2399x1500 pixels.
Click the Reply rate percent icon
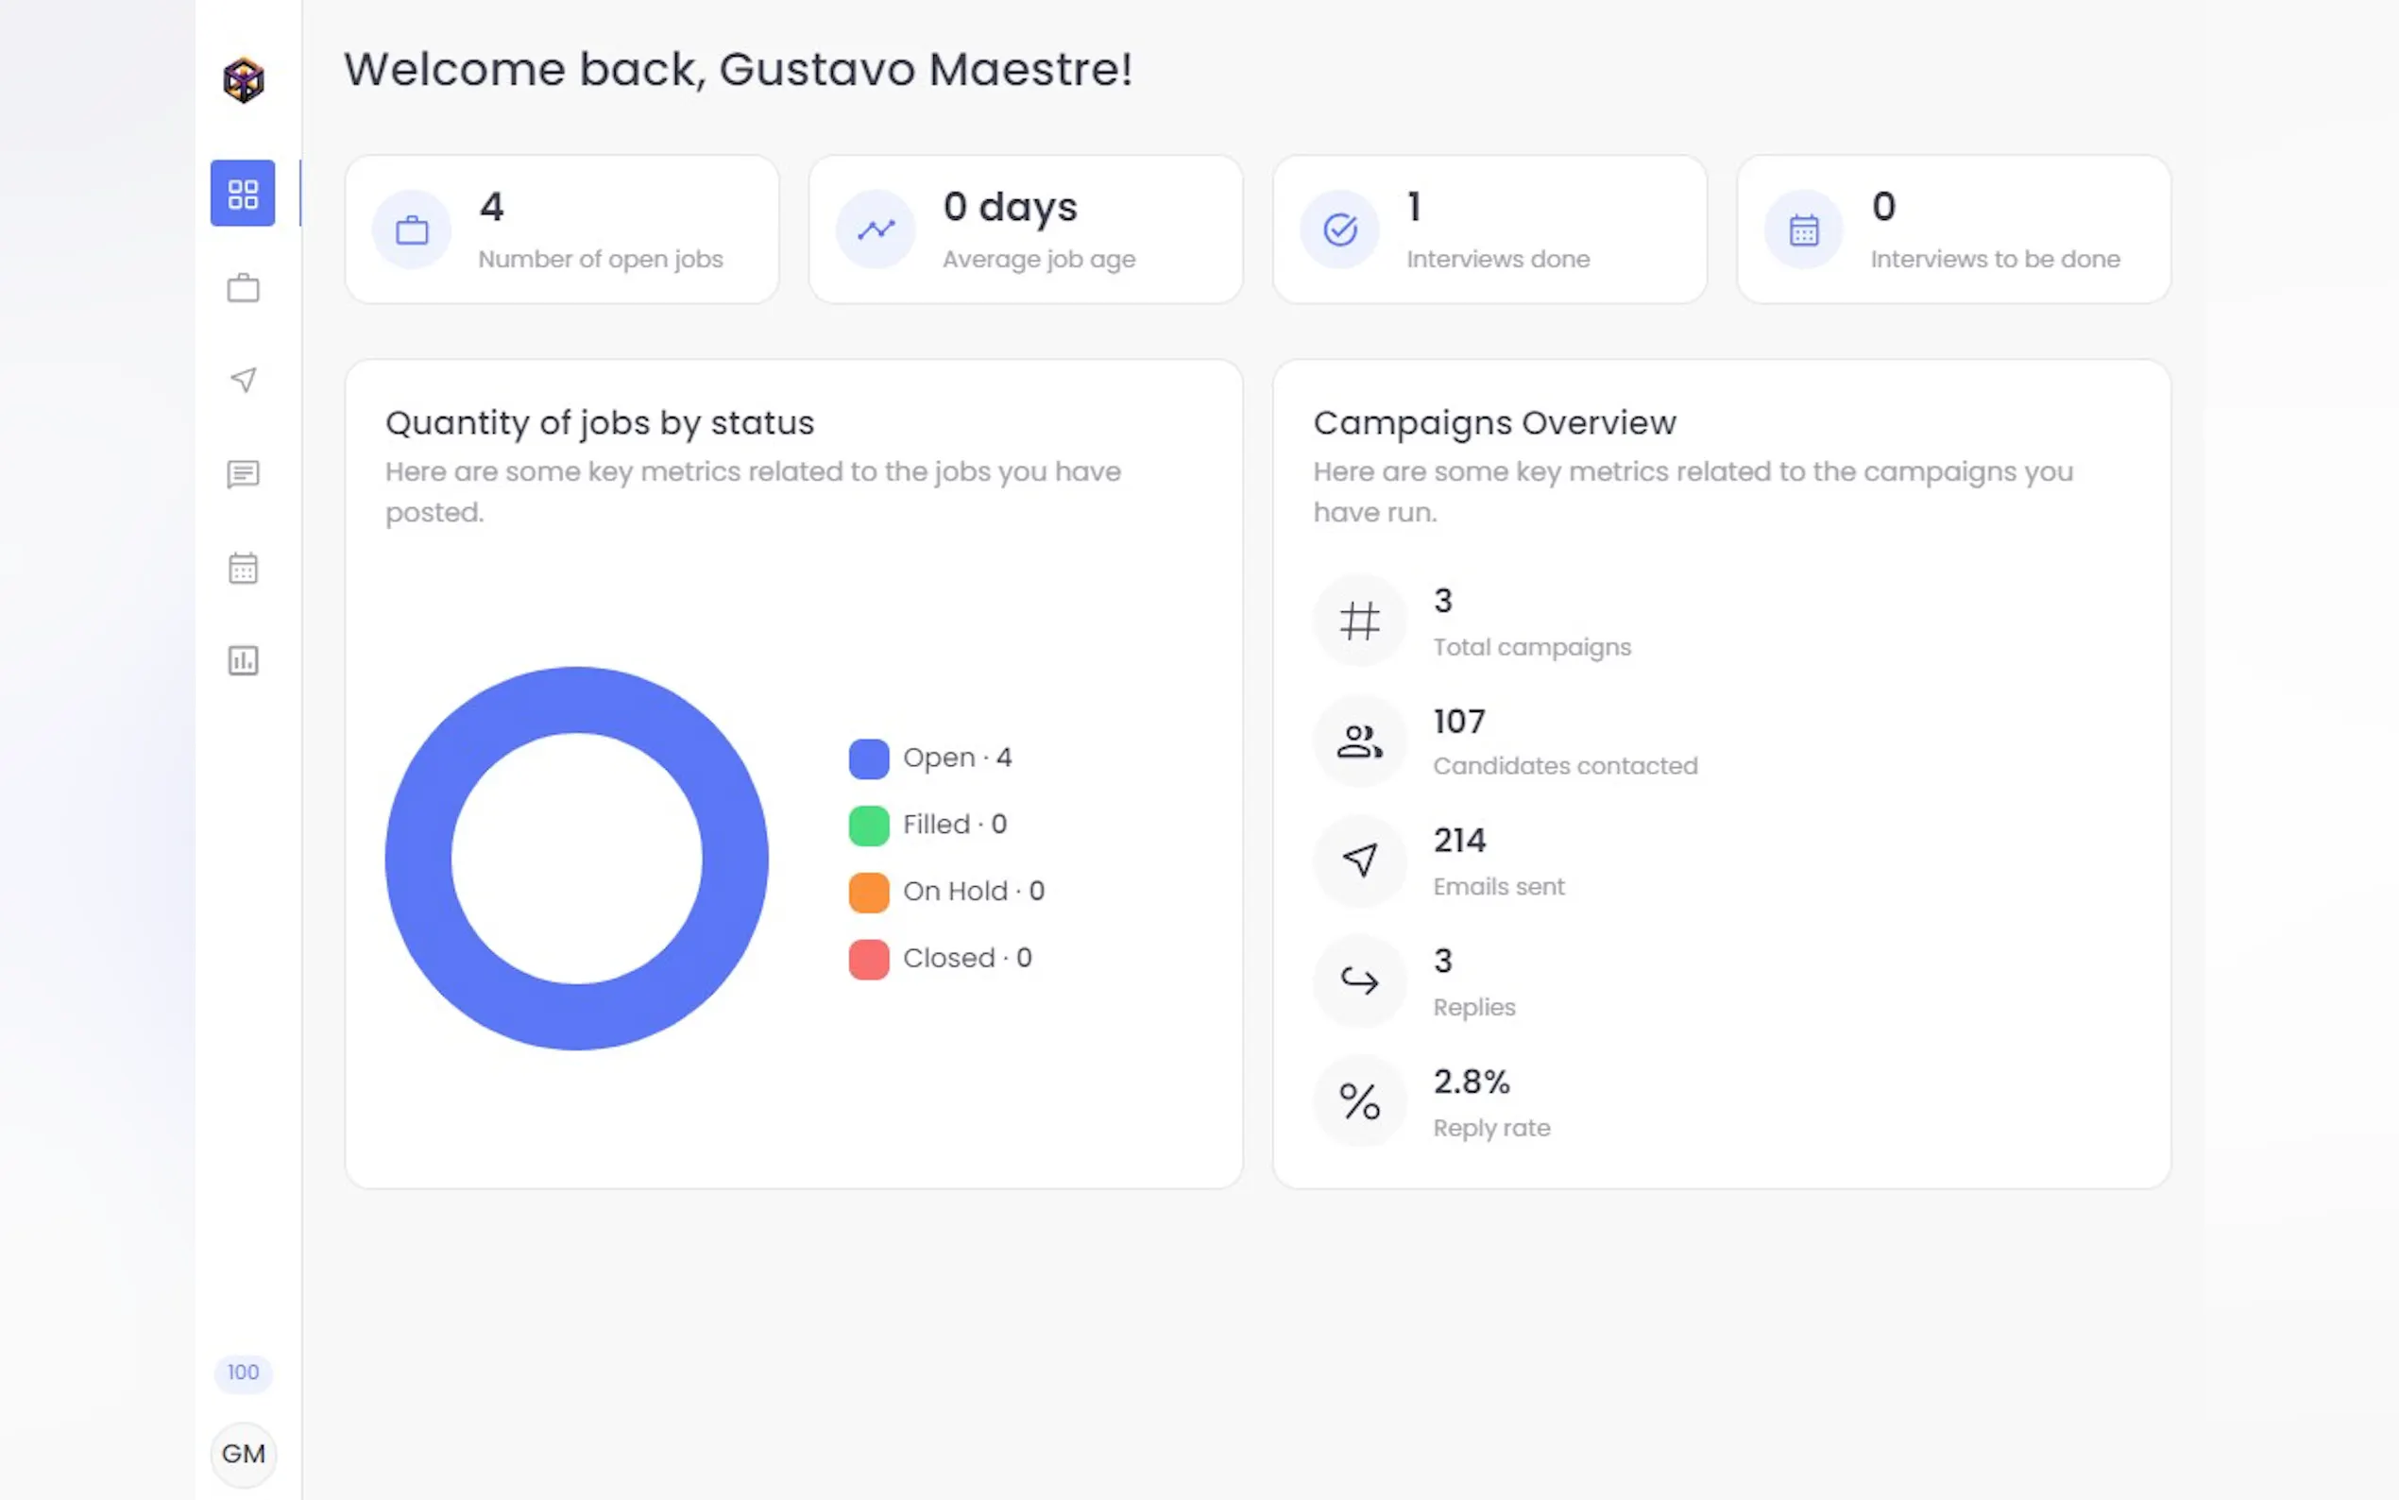point(1360,1102)
